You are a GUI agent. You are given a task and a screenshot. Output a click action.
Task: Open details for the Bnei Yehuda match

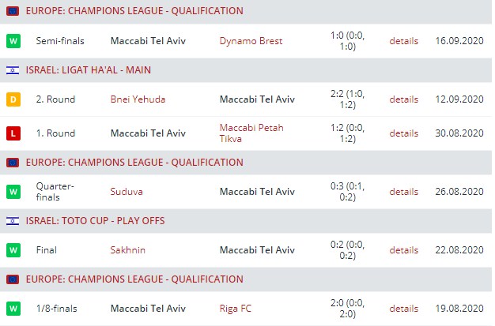coord(403,99)
